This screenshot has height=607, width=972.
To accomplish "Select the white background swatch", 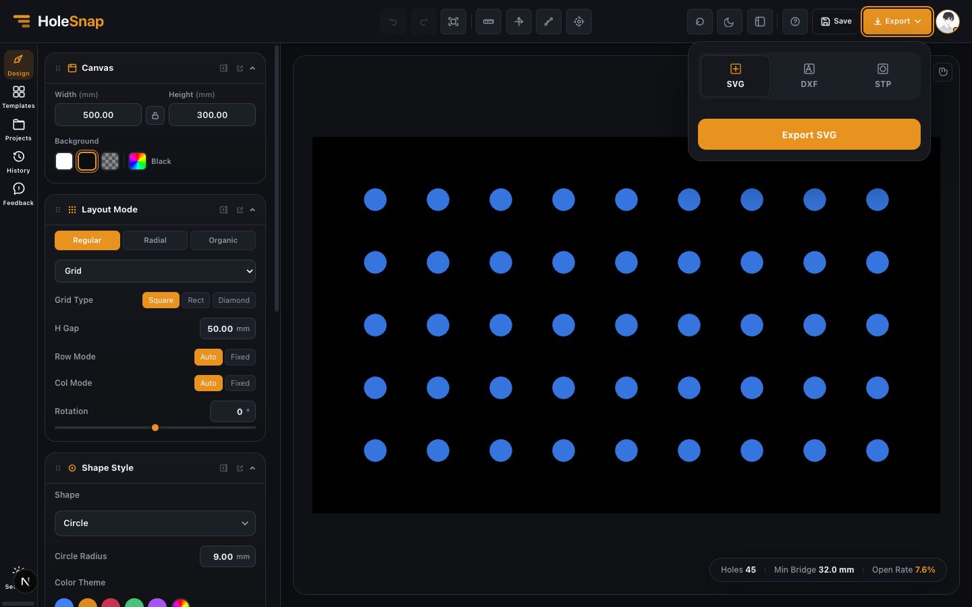I will [64, 161].
